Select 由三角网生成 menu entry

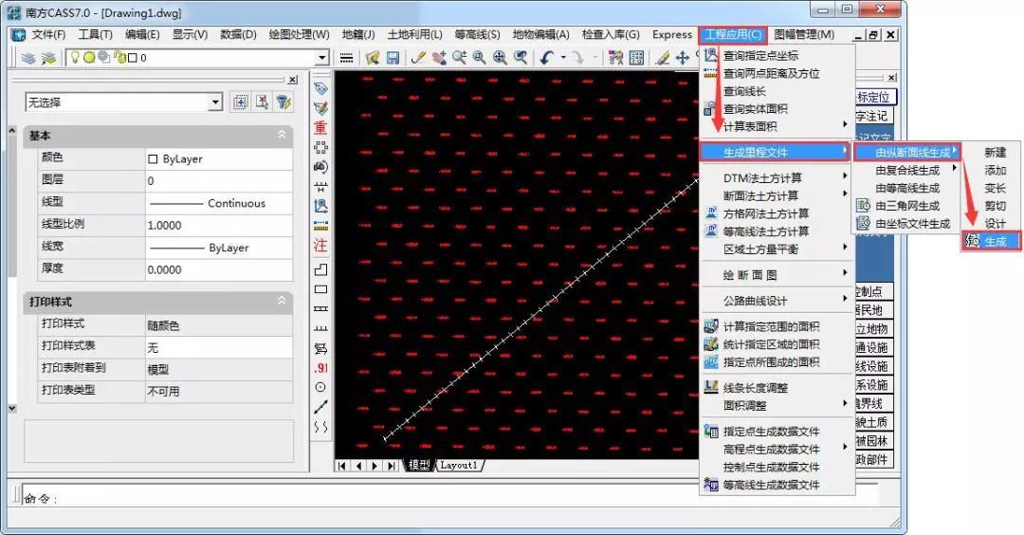[906, 206]
